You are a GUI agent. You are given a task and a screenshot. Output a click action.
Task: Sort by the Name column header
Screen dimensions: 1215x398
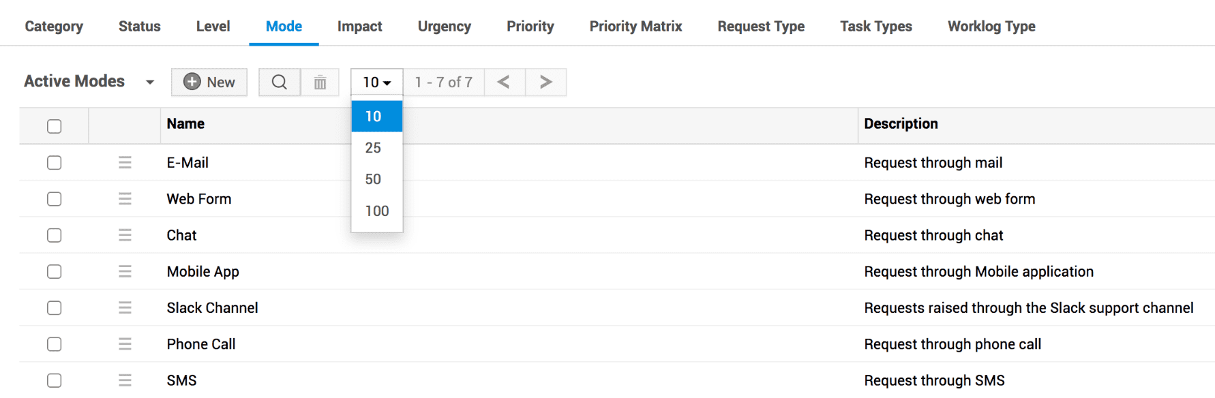(x=185, y=124)
